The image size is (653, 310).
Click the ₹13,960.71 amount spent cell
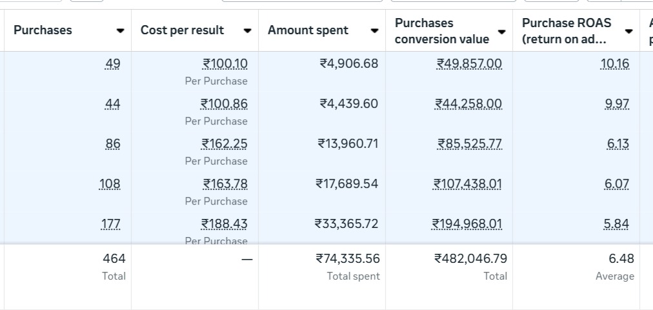(348, 144)
